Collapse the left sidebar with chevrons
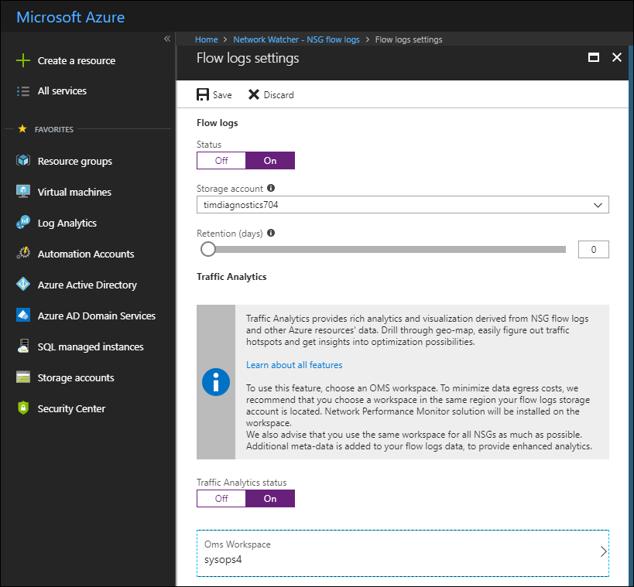Viewport: 634px width, 587px height. pyautogui.click(x=167, y=39)
